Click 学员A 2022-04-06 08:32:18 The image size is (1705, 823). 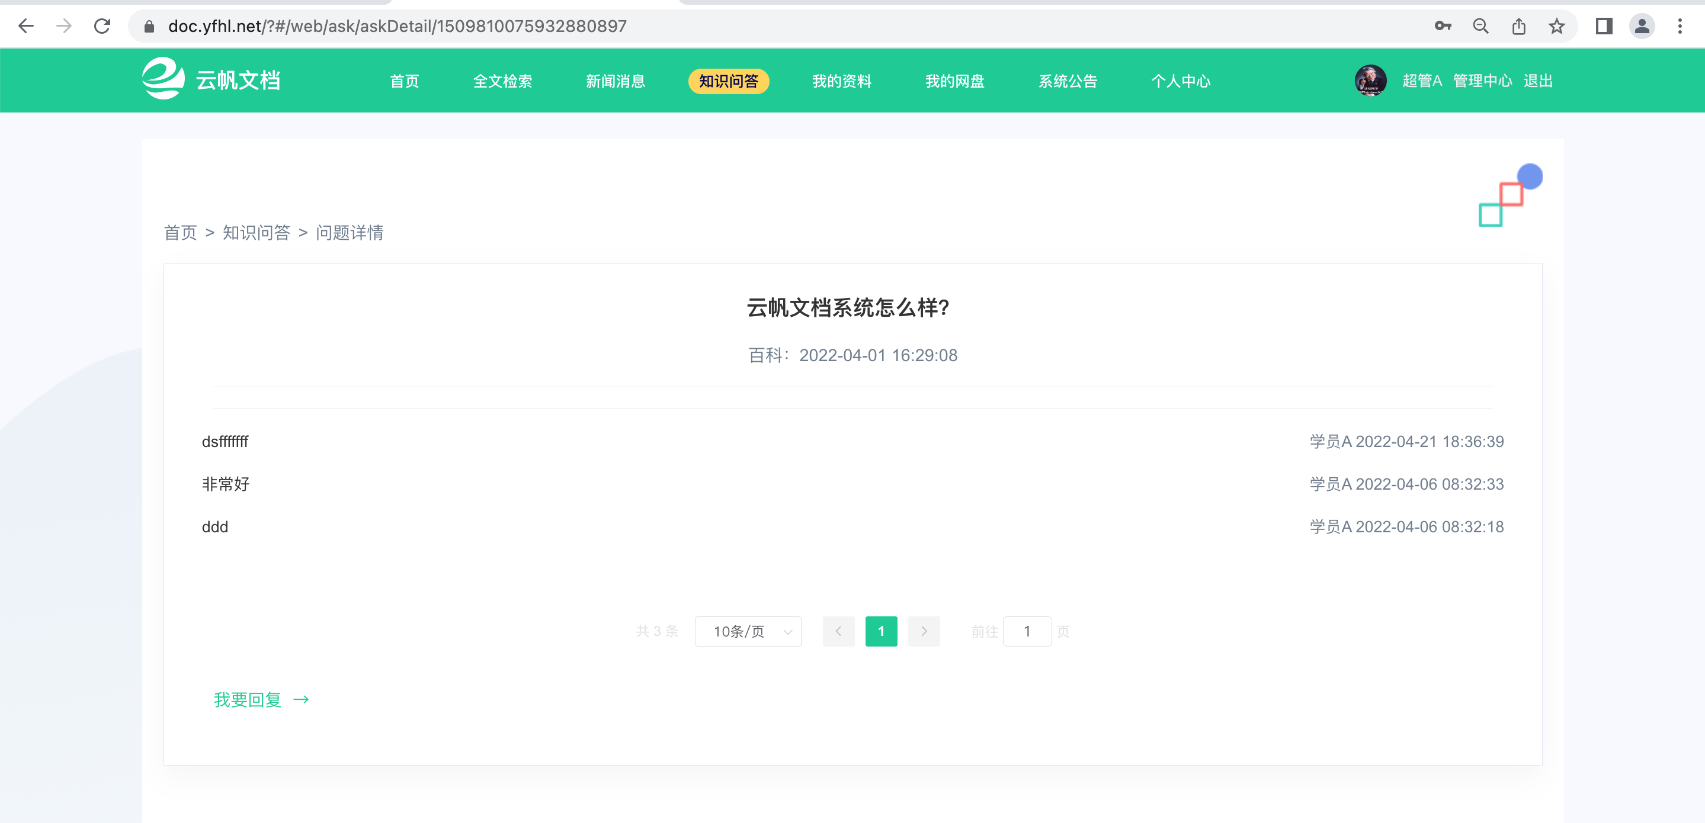(1406, 526)
